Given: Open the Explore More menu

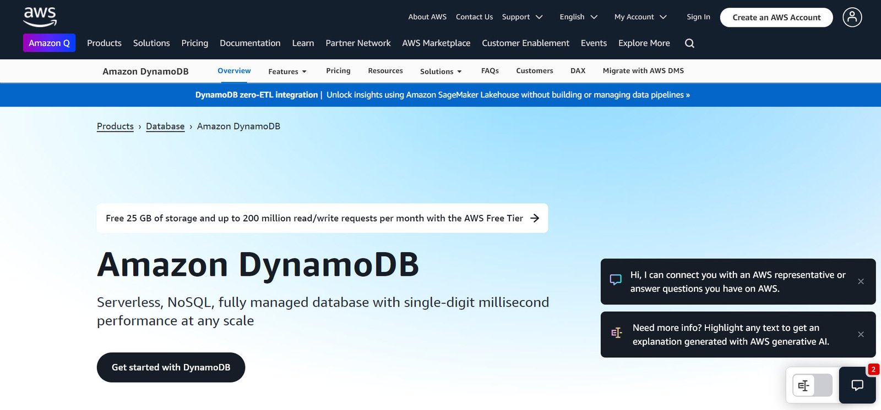Looking at the screenshot, I should click(x=644, y=43).
